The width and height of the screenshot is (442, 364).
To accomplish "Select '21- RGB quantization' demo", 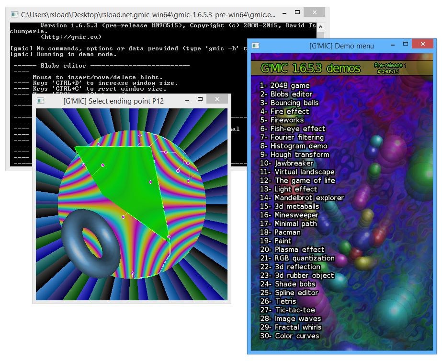I will (297, 258).
